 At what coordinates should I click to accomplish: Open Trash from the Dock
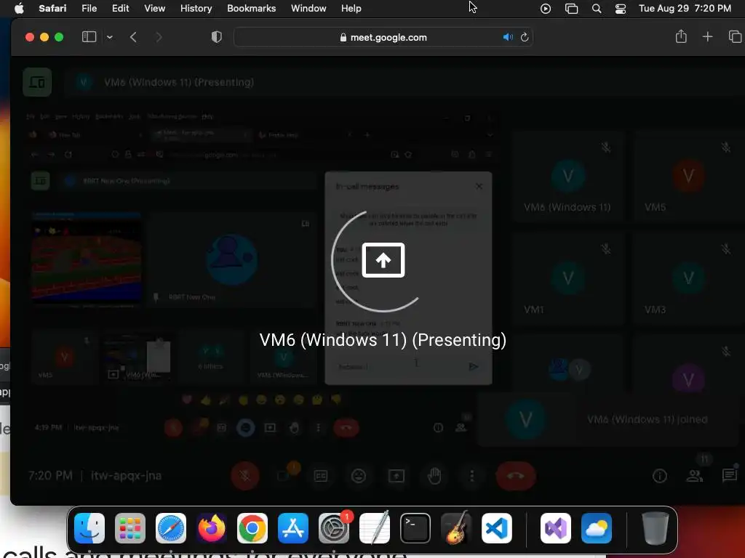click(x=656, y=528)
